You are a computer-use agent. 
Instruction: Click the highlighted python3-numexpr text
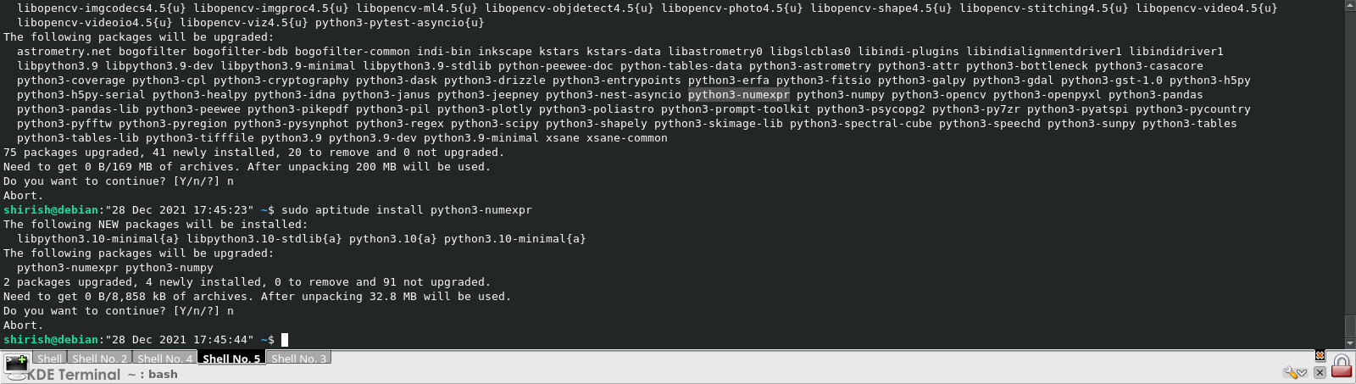[x=738, y=94]
